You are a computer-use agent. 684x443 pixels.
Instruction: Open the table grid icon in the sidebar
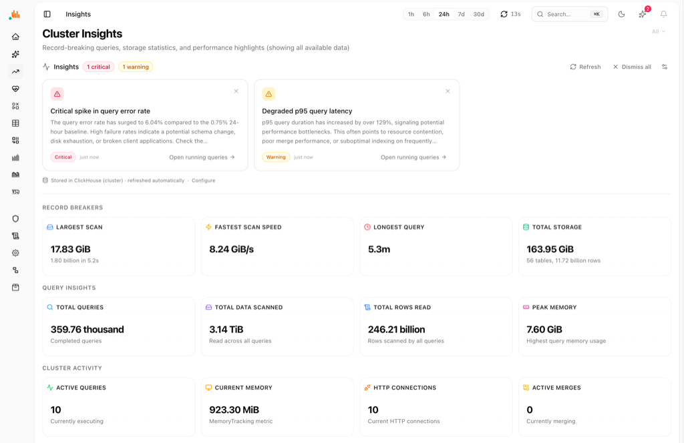coord(15,123)
